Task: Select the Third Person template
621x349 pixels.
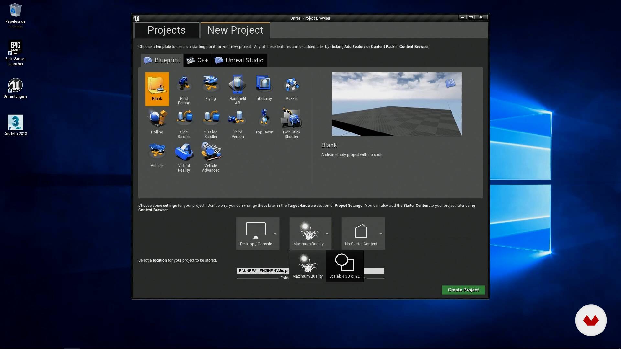Action: [x=237, y=122]
